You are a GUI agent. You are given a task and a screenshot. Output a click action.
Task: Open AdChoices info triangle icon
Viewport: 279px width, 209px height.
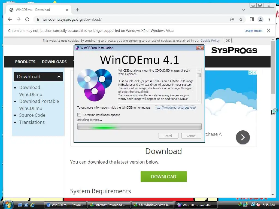251,72
